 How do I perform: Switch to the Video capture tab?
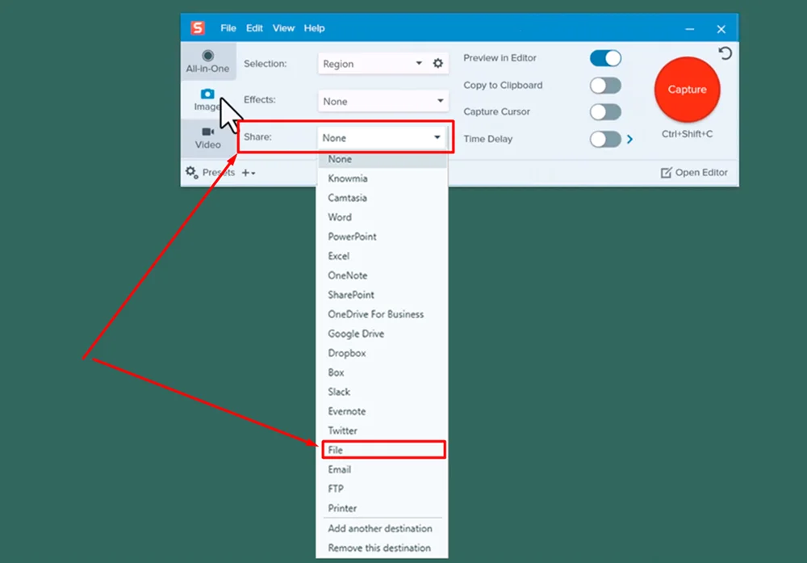coord(207,138)
